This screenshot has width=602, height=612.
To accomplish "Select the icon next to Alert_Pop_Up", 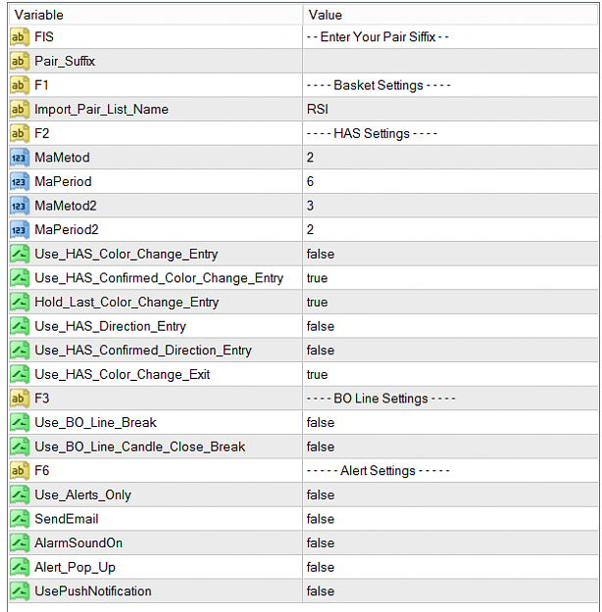I will [x=20, y=567].
